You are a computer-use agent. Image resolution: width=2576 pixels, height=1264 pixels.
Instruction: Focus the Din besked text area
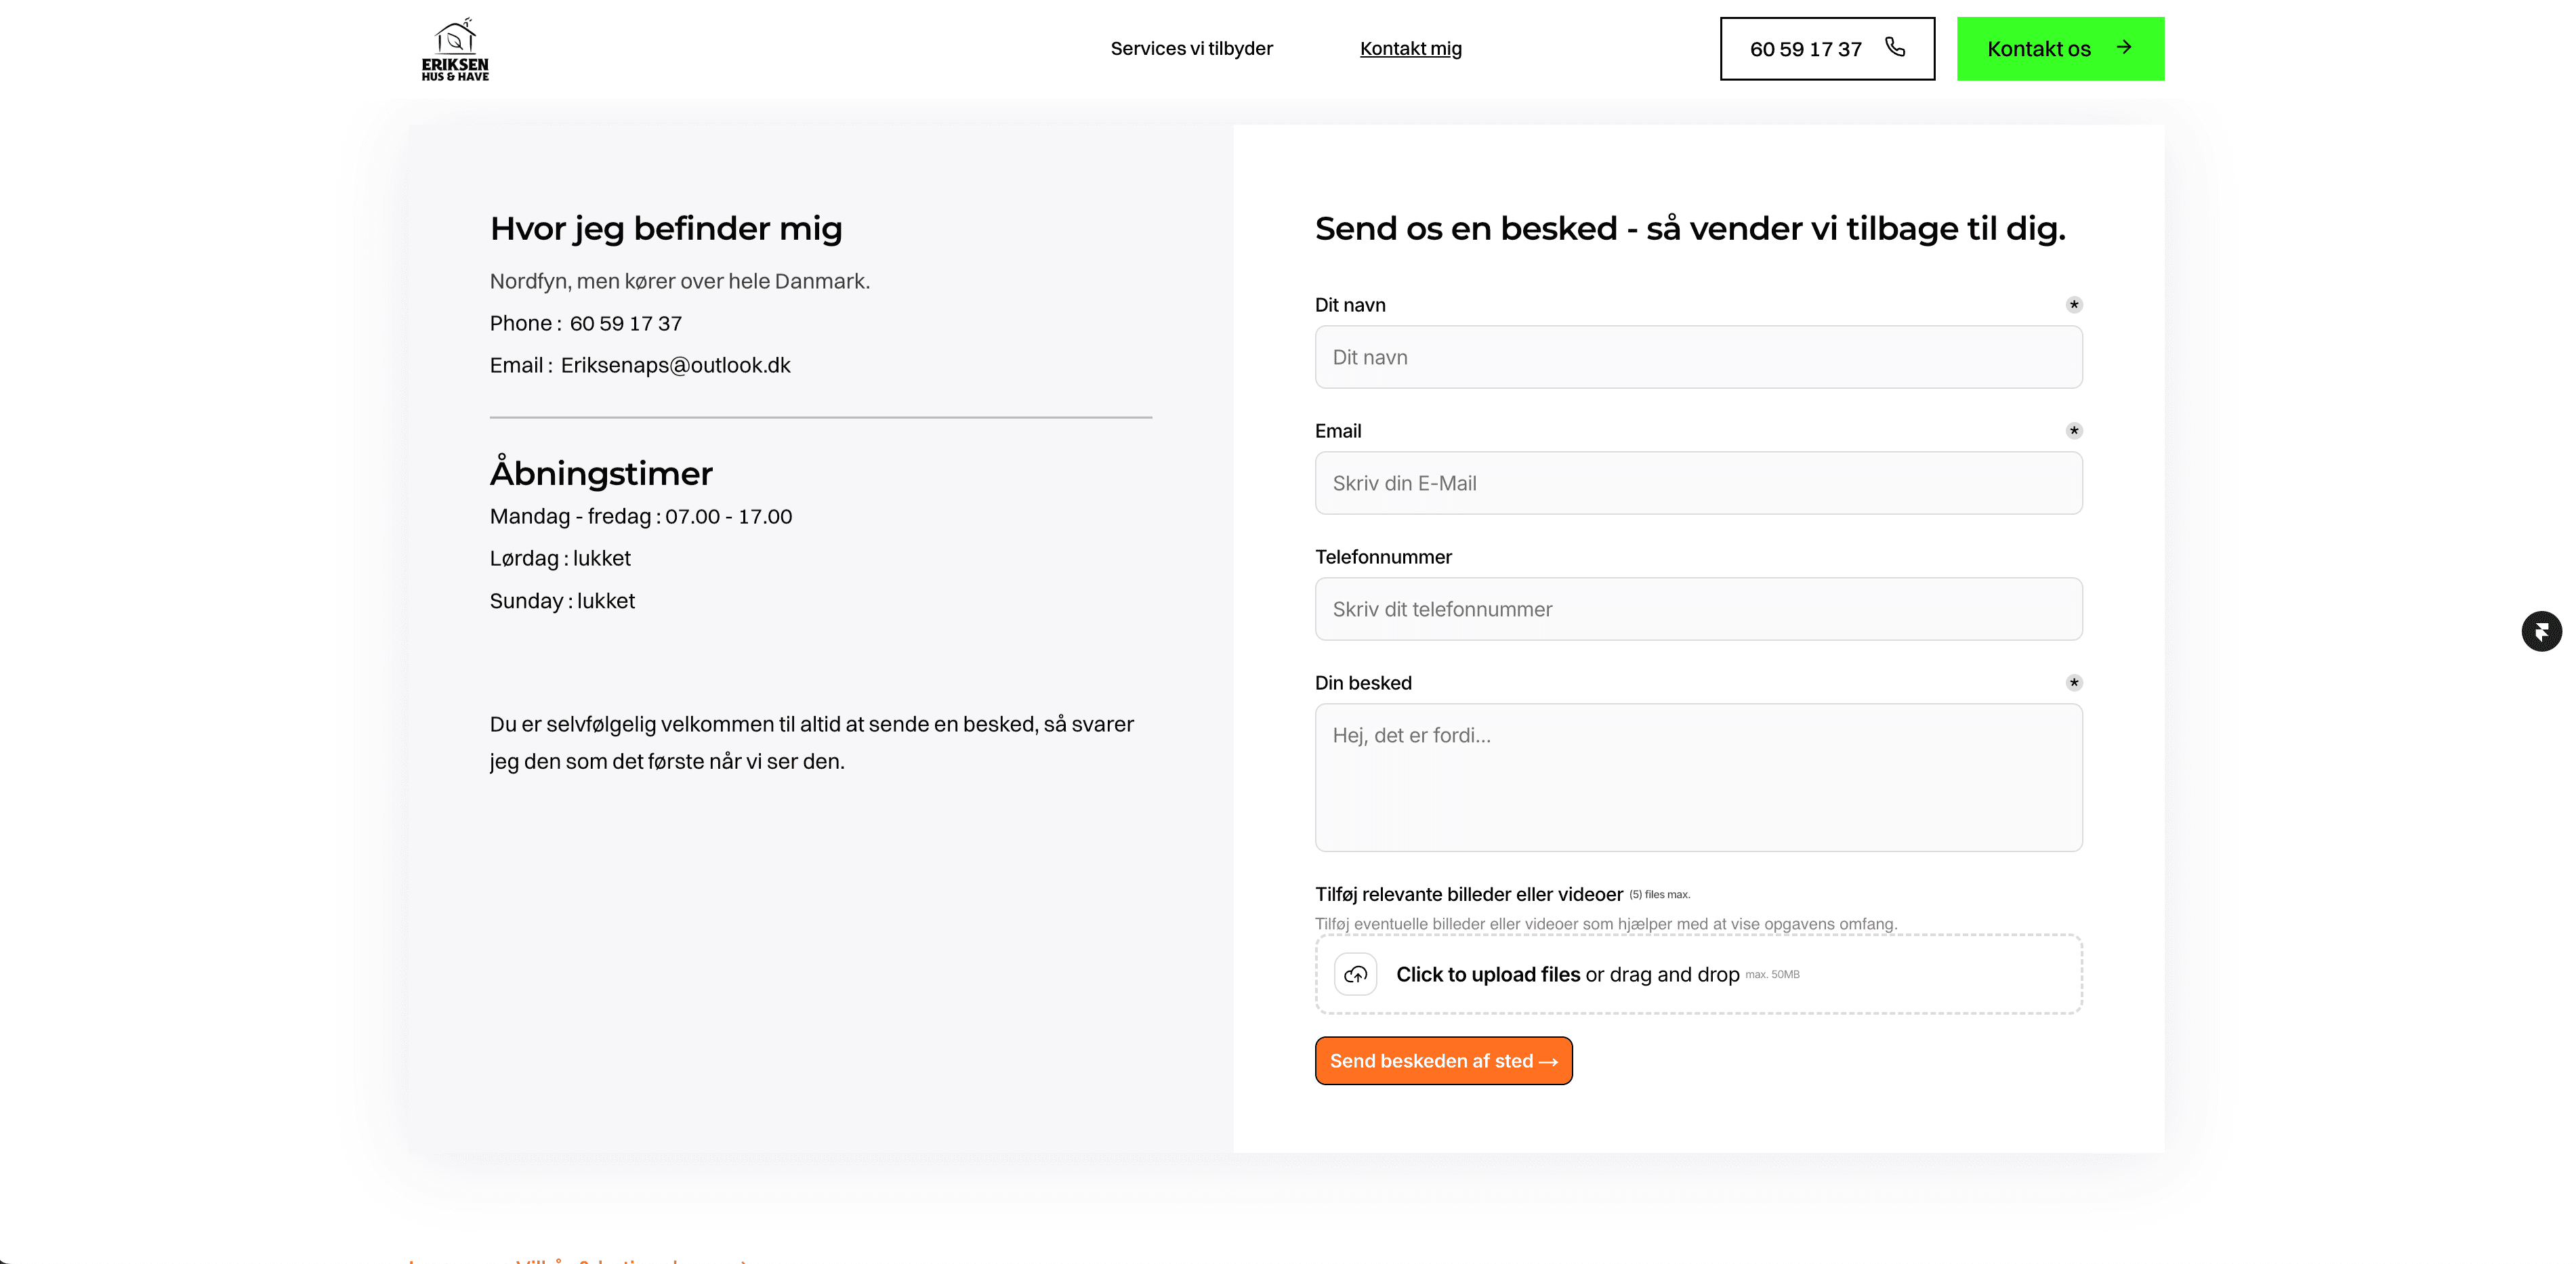tap(1698, 777)
